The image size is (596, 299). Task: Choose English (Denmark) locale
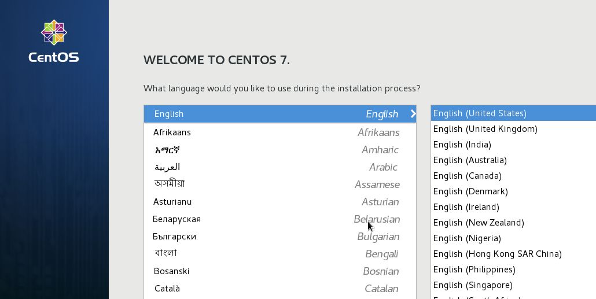(x=513, y=191)
